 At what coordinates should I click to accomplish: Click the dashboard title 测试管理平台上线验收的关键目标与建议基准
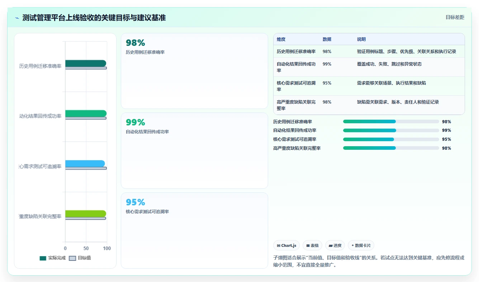pyautogui.click(x=94, y=18)
